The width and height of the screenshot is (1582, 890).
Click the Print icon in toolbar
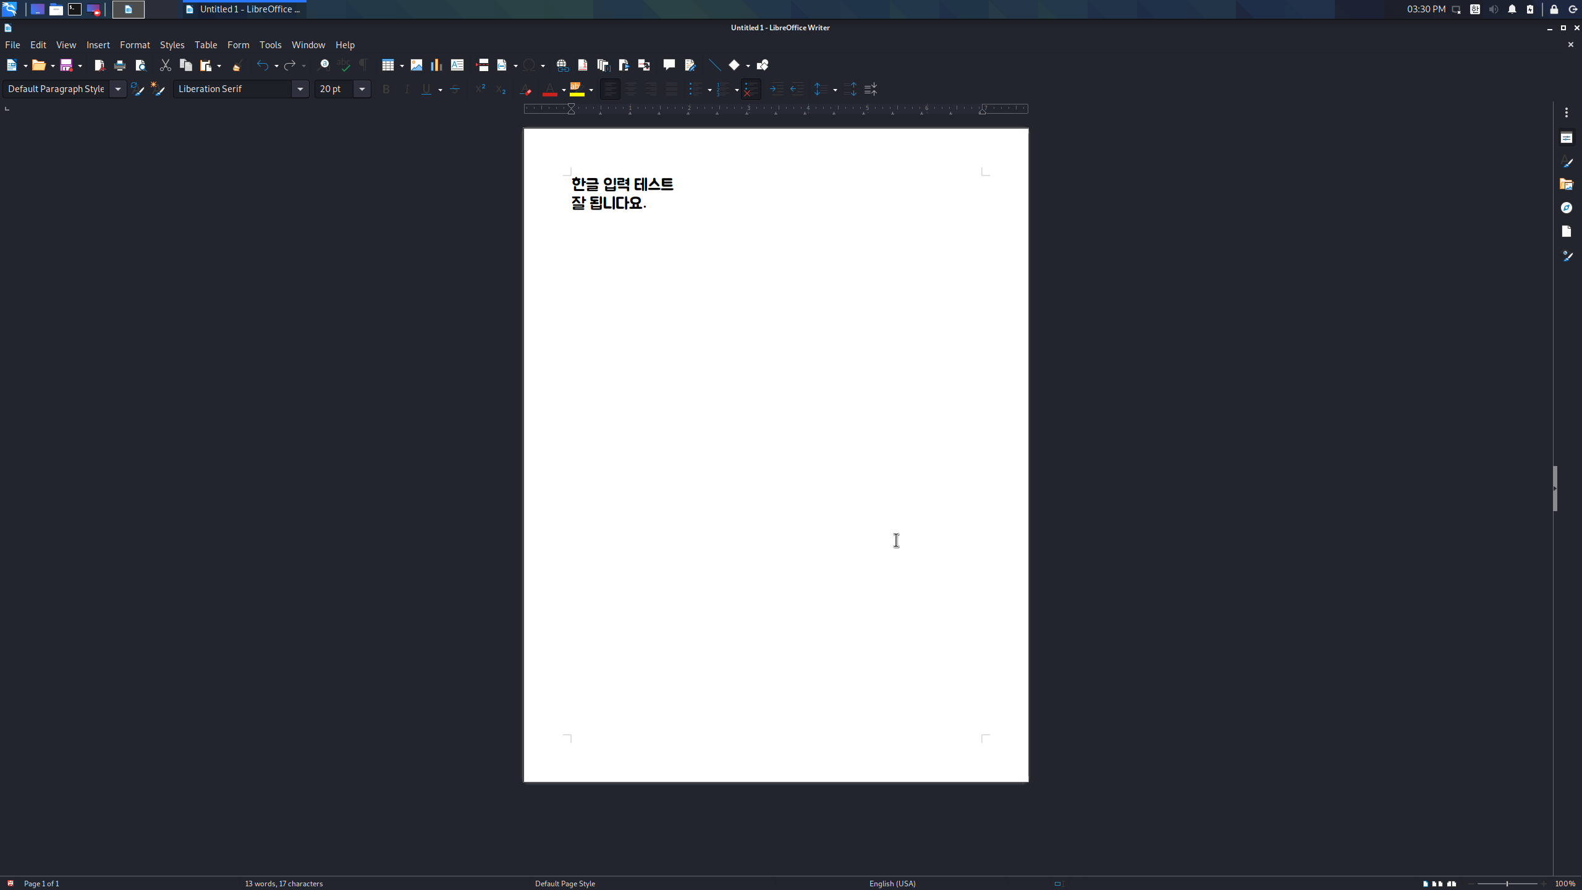click(120, 65)
